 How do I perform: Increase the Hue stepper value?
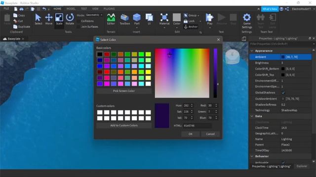pyautogui.click(x=192, y=105)
